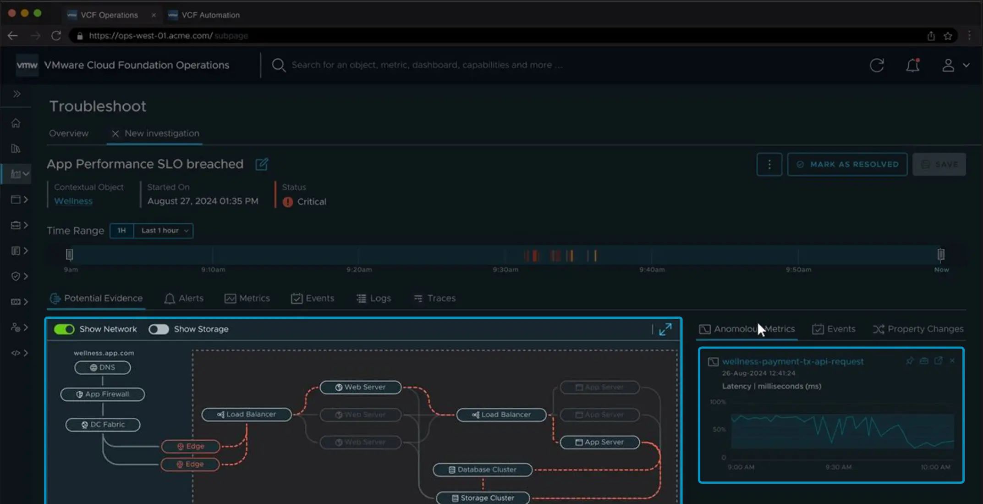Click the right timeline range handle at Now
983x504 pixels.
coord(941,254)
